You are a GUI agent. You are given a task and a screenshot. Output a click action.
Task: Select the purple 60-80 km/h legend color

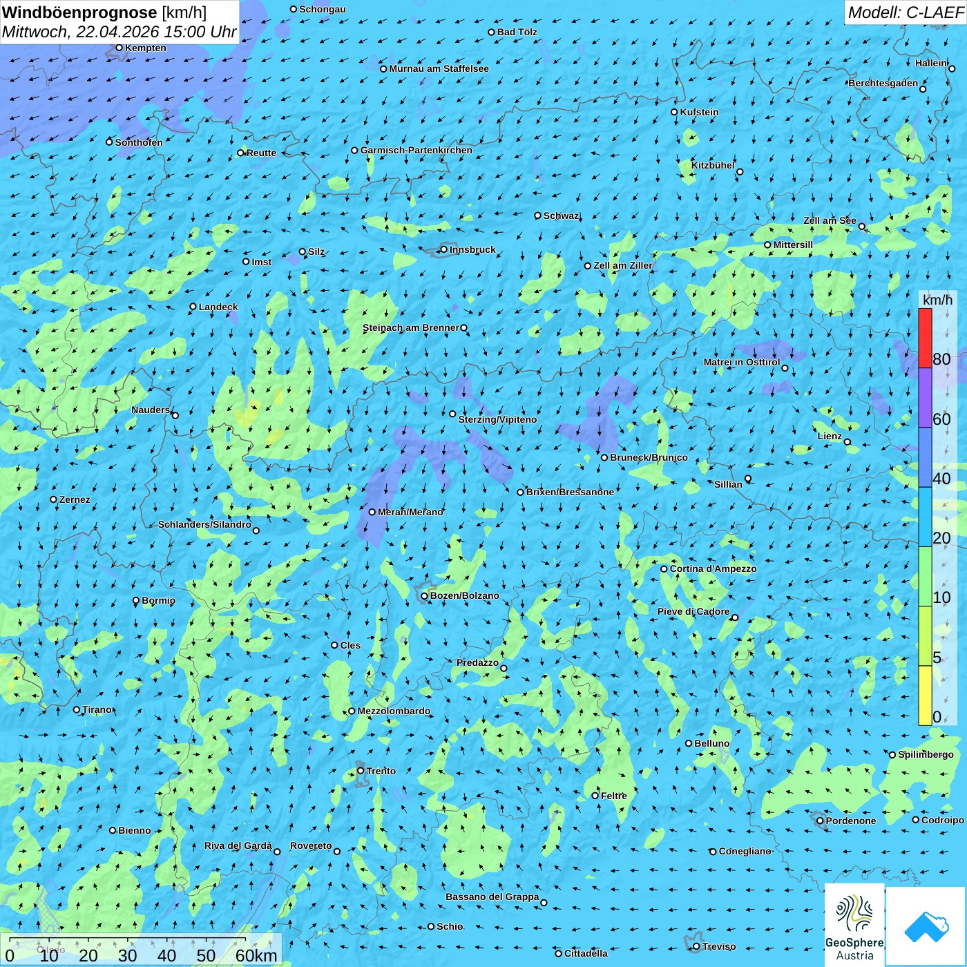pyautogui.click(x=925, y=398)
